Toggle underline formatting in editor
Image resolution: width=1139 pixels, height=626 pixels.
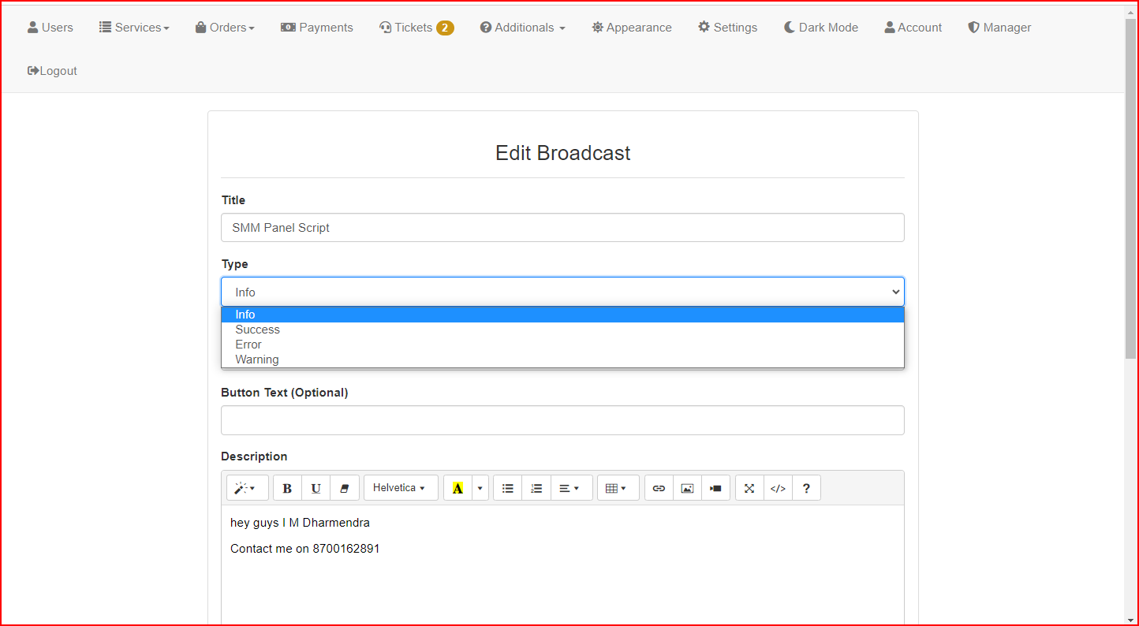pos(316,488)
